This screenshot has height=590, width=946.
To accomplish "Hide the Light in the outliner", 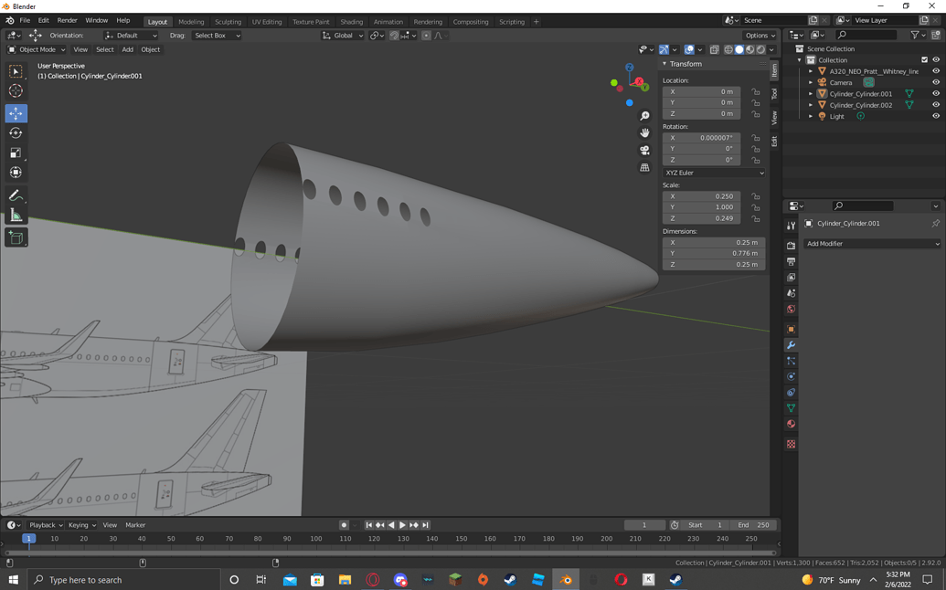I will (936, 116).
